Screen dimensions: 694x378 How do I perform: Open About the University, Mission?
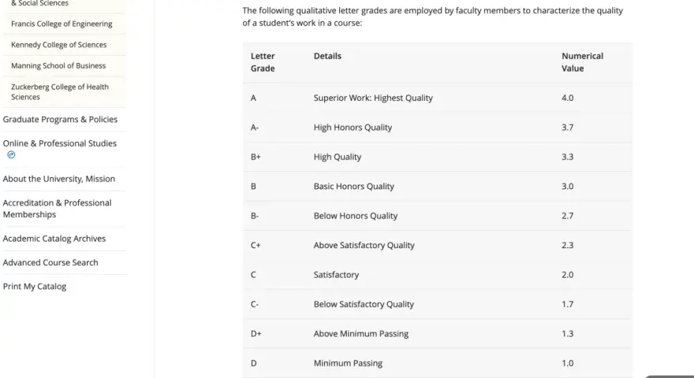click(59, 179)
